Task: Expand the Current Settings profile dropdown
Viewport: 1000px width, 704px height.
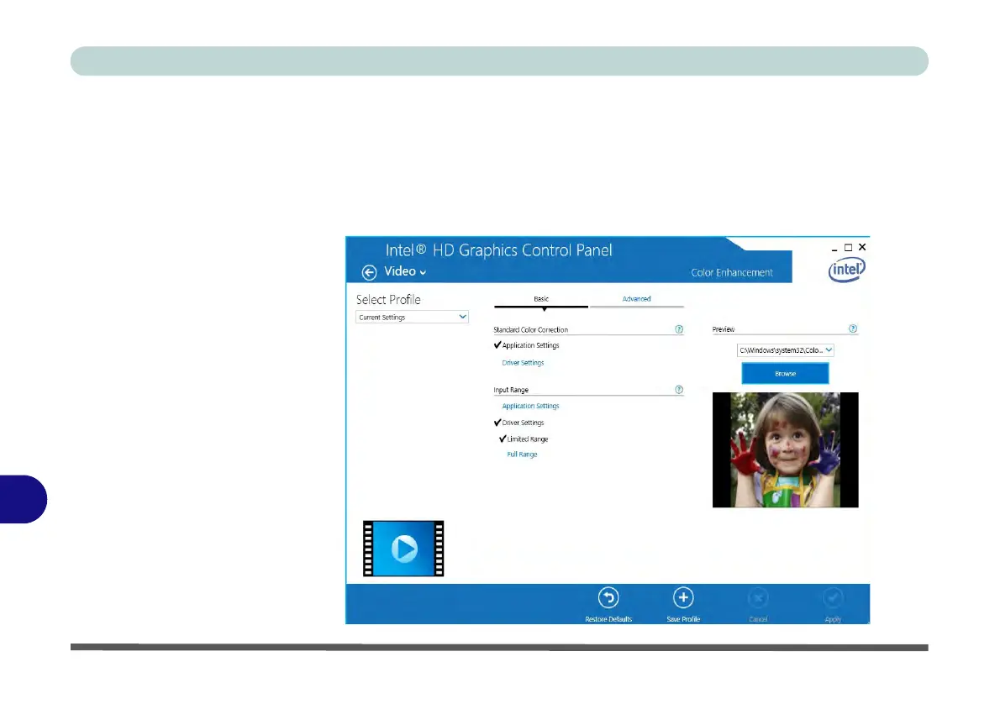Action: 412,318
